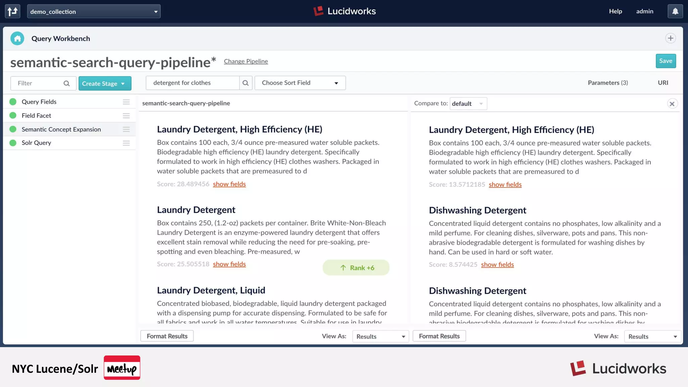Open the Parameters (3) panel
The image size is (688, 387).
[x=608, y=83]
